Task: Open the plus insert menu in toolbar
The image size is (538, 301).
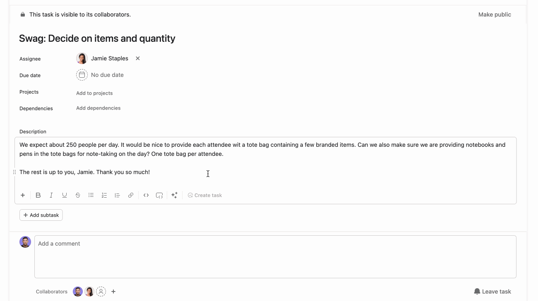Action: point(23,195)
